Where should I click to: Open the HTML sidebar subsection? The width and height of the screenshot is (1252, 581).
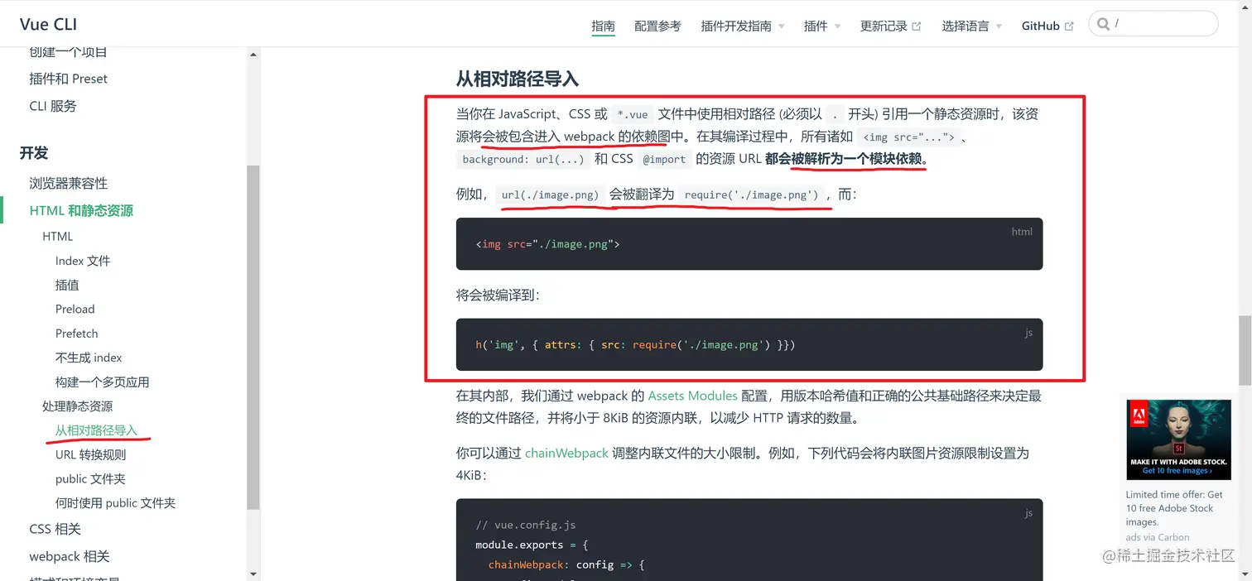pos(58,236)
